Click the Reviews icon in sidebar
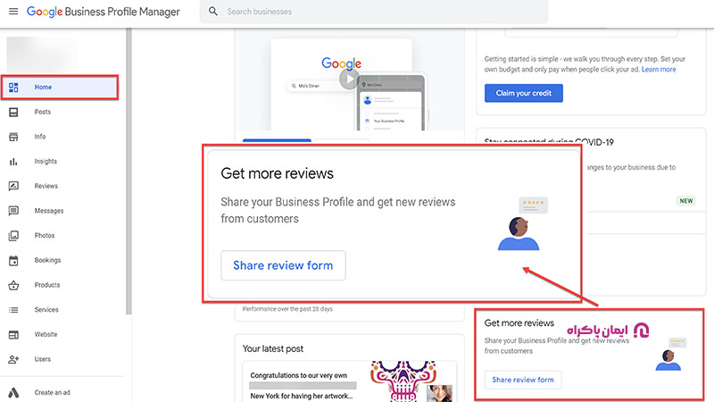714x402 pixels. (13, 186)
